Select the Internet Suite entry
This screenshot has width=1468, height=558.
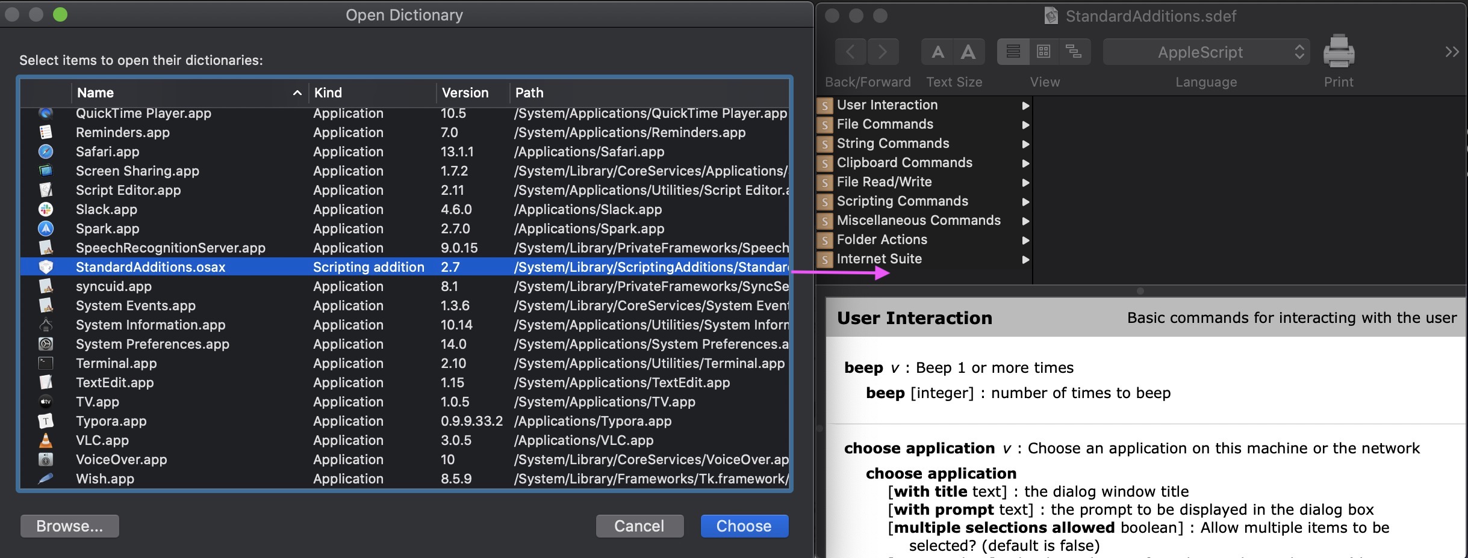879,259
